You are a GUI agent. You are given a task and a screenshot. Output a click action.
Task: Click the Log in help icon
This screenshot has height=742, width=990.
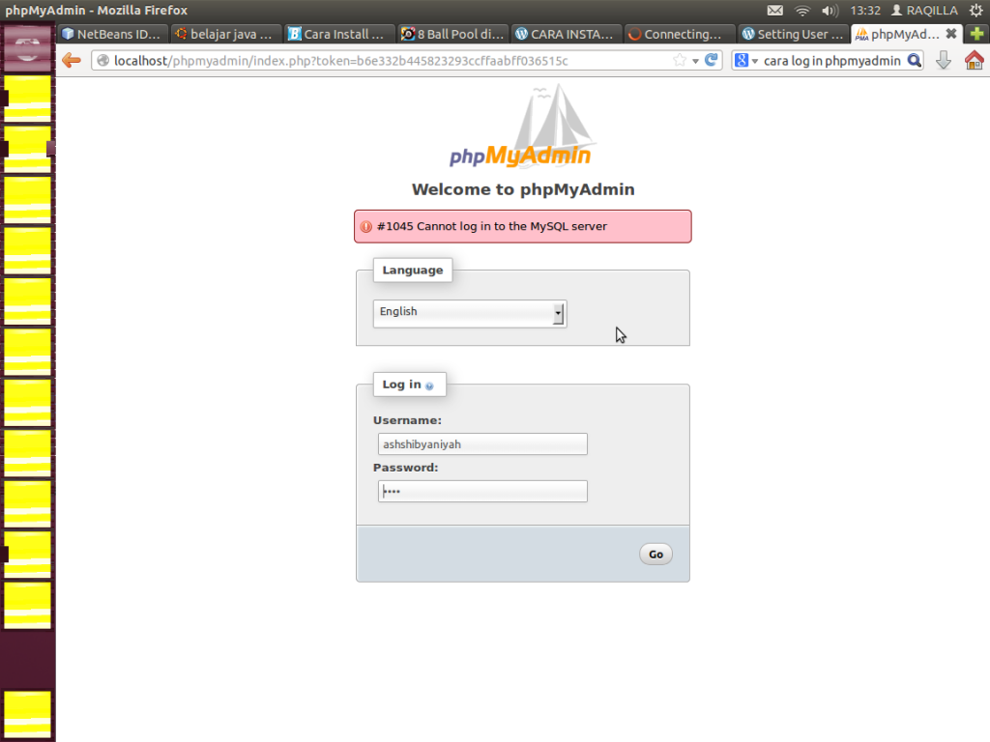[x=429, y=386]
